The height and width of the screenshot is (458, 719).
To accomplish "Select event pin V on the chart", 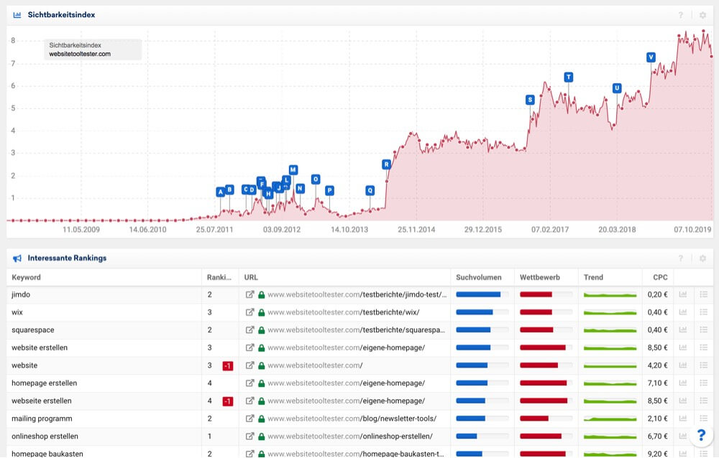I will [x=651, y=57].
